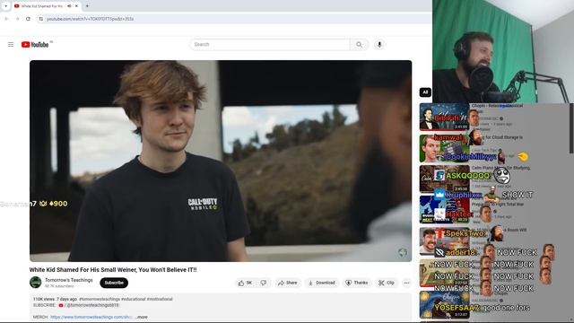Click the search magnifier button

click(359, 44)
